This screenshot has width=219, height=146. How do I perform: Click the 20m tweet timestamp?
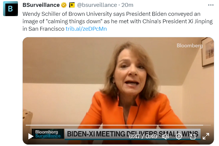point(128,5)
